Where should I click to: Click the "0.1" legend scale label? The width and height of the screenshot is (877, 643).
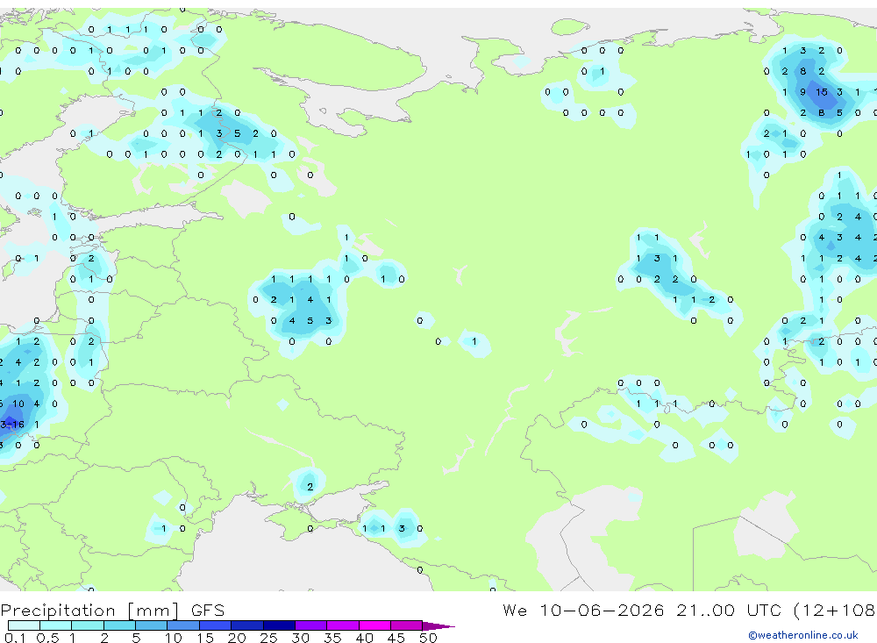(x=15, y=638)
